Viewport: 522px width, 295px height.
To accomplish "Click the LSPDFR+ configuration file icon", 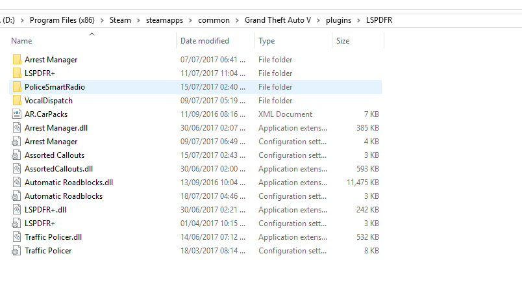I will click(x=16, y=224).
